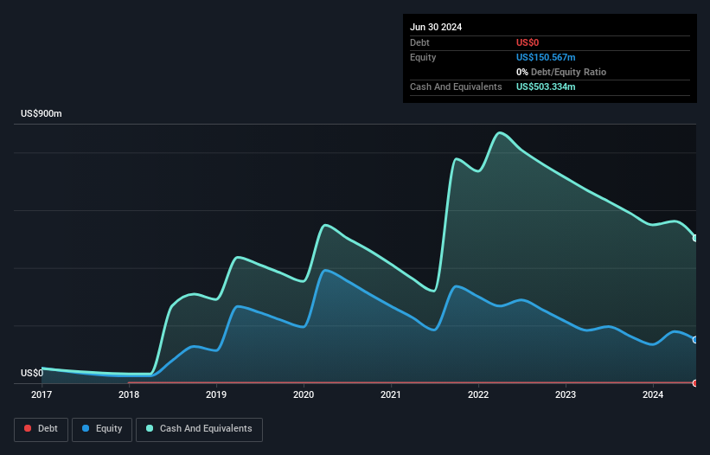Select the 2017 axis label

coord(42,394)
